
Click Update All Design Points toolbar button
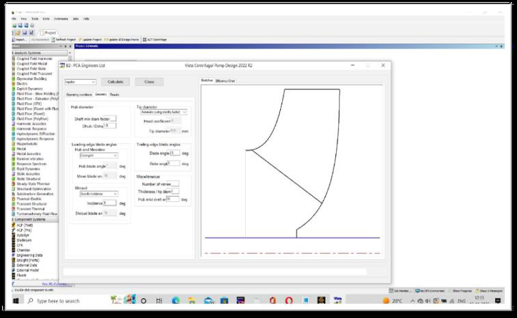(x=122, y=40)
